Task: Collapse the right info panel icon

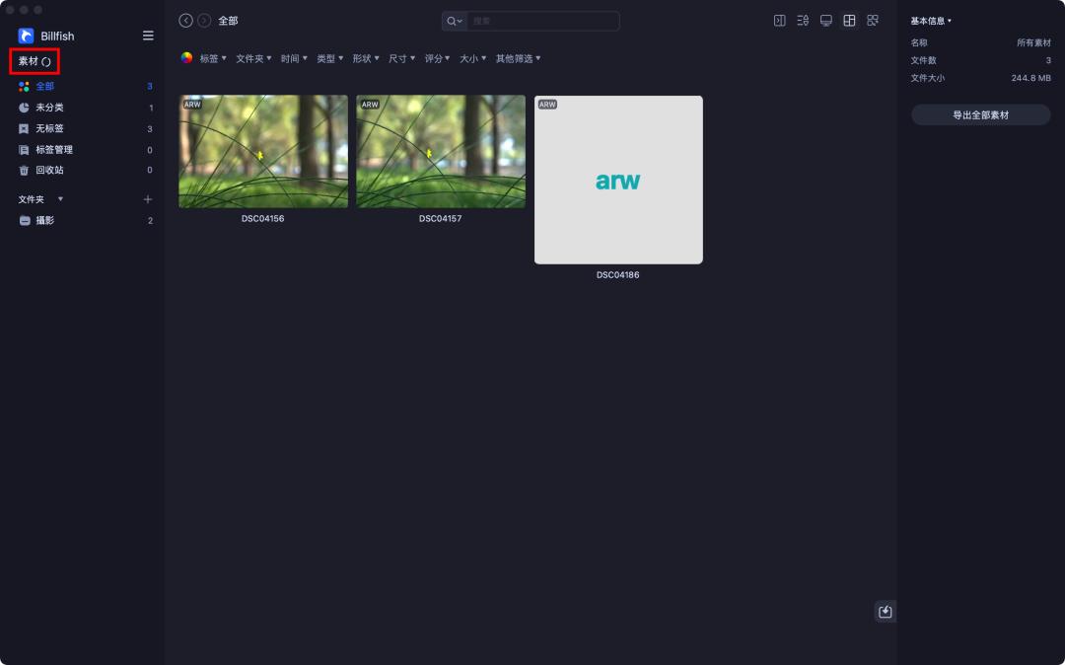Action: tap(780, 21)
